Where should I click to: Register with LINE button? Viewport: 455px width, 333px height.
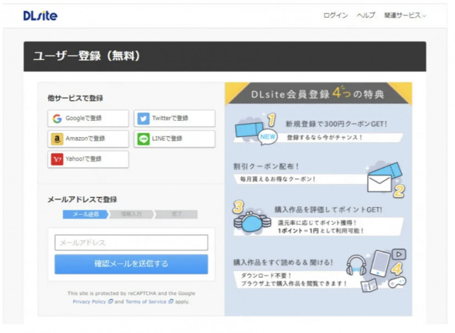174,138
